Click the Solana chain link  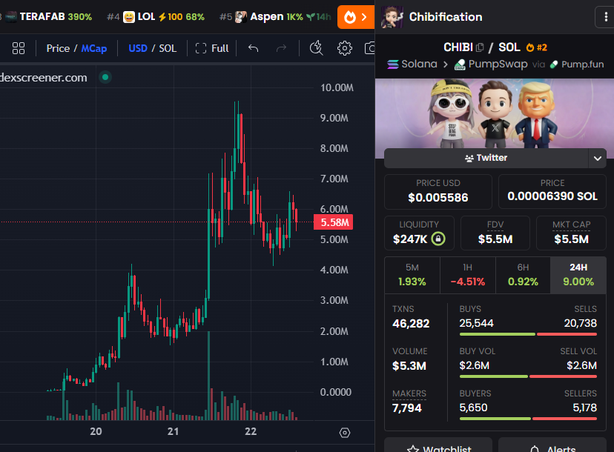coord(412,64)
